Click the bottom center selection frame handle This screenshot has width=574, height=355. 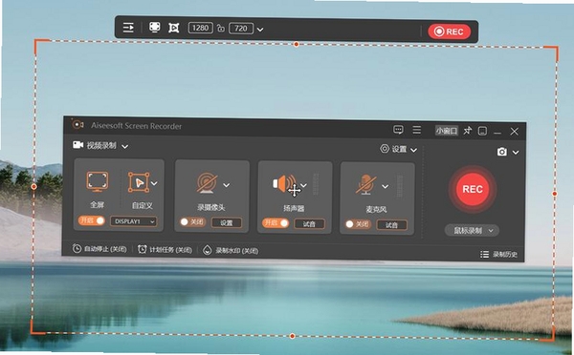click(292, 336)
